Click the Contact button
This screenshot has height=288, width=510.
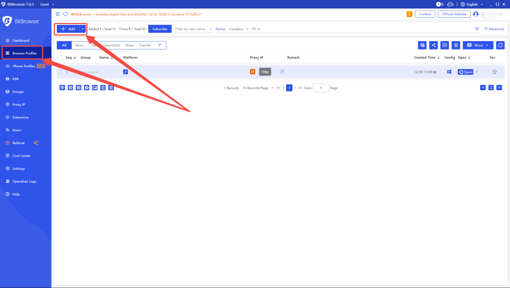pyautogui.click(x=425, y=14)
